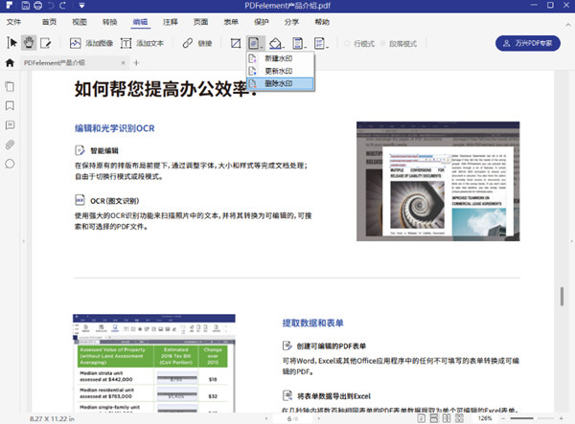Open the comments panel
Screen dimensions: 575x424
pos(10,125)
